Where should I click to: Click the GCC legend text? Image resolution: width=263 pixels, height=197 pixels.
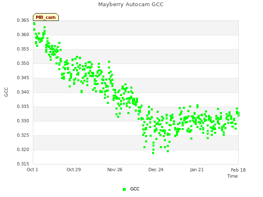coord(135,189)
